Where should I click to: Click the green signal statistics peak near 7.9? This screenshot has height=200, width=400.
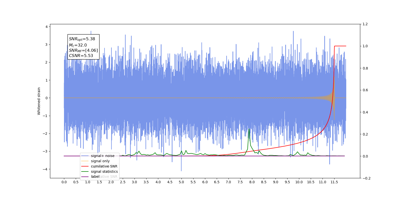click(x=249, y=129)
